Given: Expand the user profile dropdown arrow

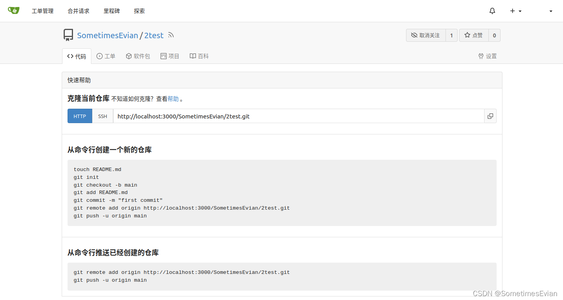Looking at the screenshot, I should click(551, 11).
